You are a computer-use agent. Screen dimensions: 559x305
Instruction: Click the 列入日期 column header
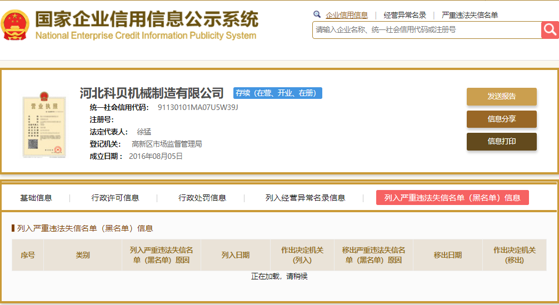(x=235, y=255)
